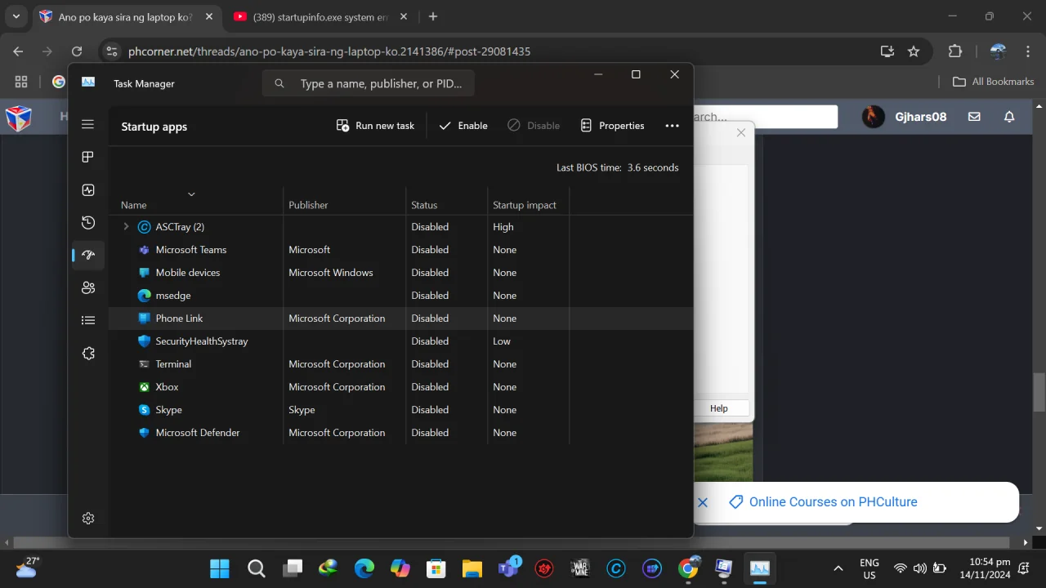The image size is (1046, 588).
Task: Open File Explorer from taskbar
Action: click(x=472, y=568)
